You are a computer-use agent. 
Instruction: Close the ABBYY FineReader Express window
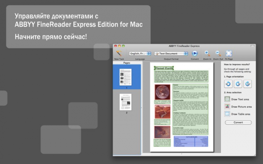pyautogui.click(x=116, y=46)
